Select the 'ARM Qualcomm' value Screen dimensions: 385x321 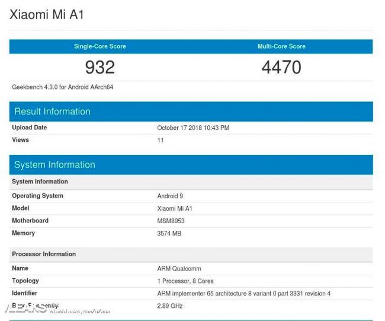pyautogui.click(x=179, y=269)
